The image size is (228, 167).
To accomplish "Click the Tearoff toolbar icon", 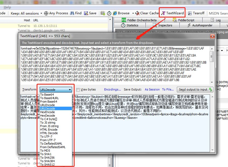I will pyautogui.click(x=190, y=13).
